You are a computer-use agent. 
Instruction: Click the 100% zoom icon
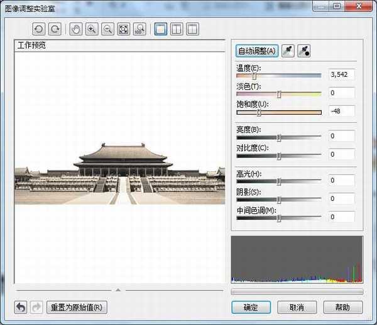(x=140, y=29)
